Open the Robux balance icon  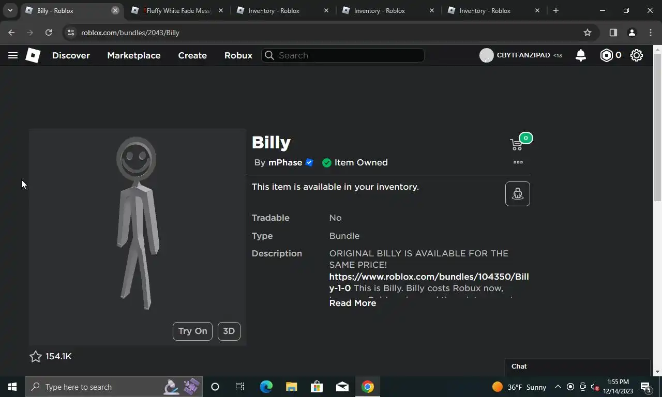[x=606, y=55]
